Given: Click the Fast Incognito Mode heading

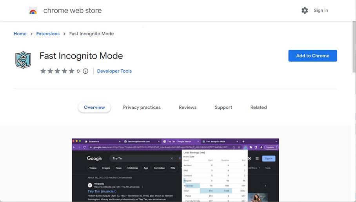Looking at the screenshot, I should tap(81, 56).
